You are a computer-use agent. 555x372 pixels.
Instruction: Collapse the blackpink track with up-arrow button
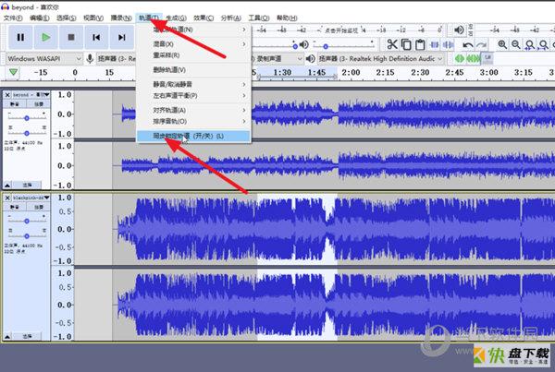(x=7, y=336)
